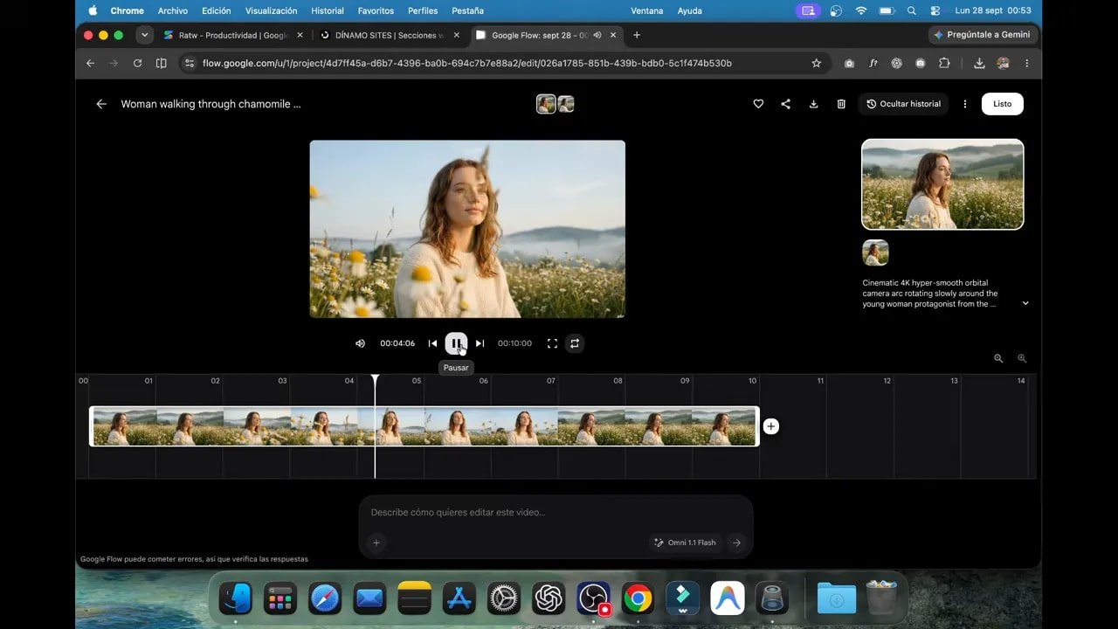The image size is (1118, 629).
Task: Open OBS from the Dock
Action: [594, 598]
